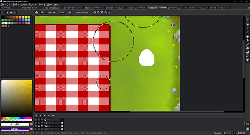The image size is (250, 135).
Task: Select the filled Ellipse tool
Action: point(247,48)
